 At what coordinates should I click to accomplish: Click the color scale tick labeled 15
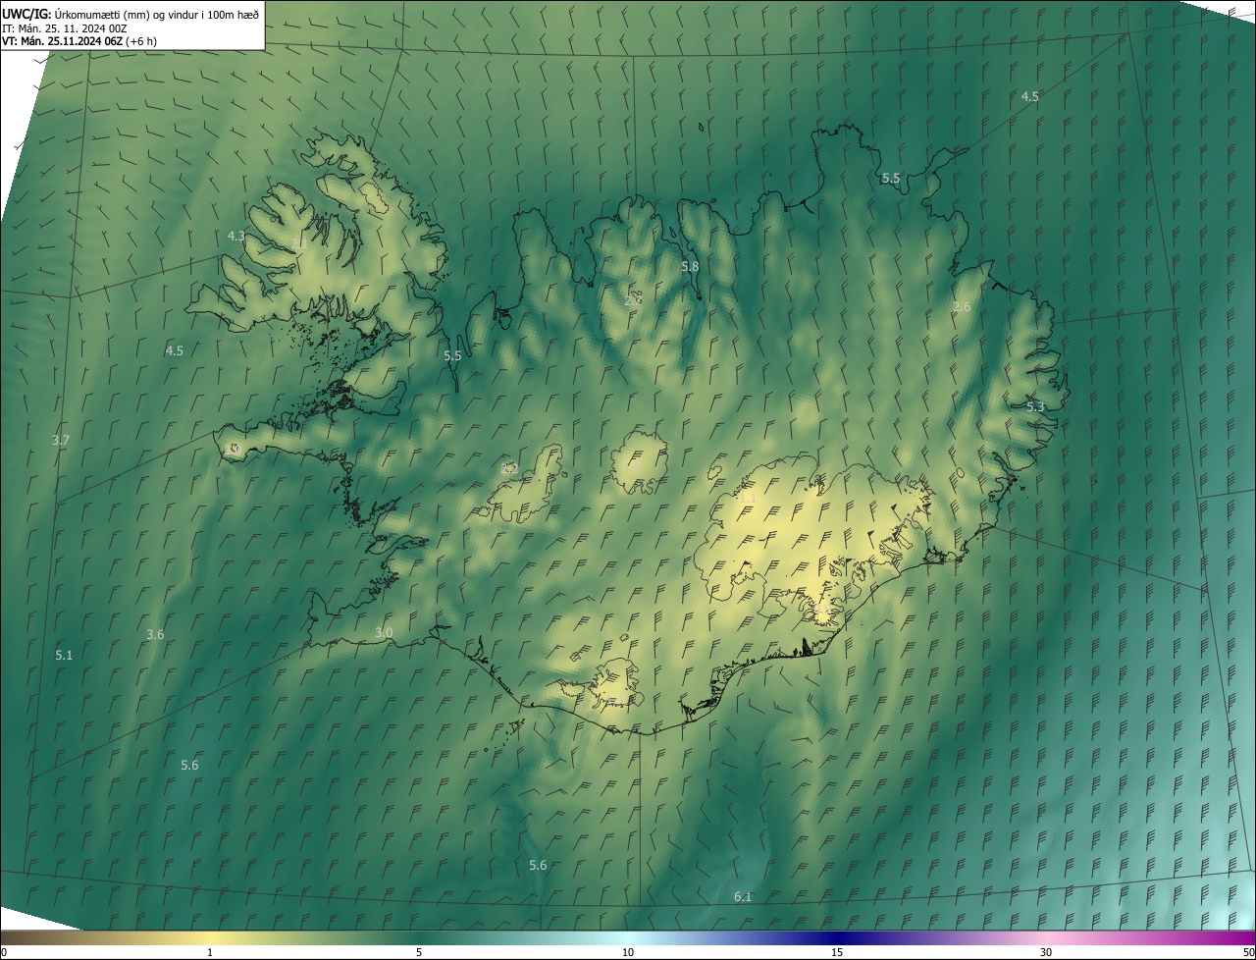coord(837,952)
